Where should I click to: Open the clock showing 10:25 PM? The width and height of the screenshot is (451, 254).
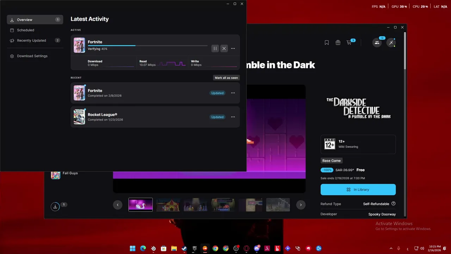435,248
